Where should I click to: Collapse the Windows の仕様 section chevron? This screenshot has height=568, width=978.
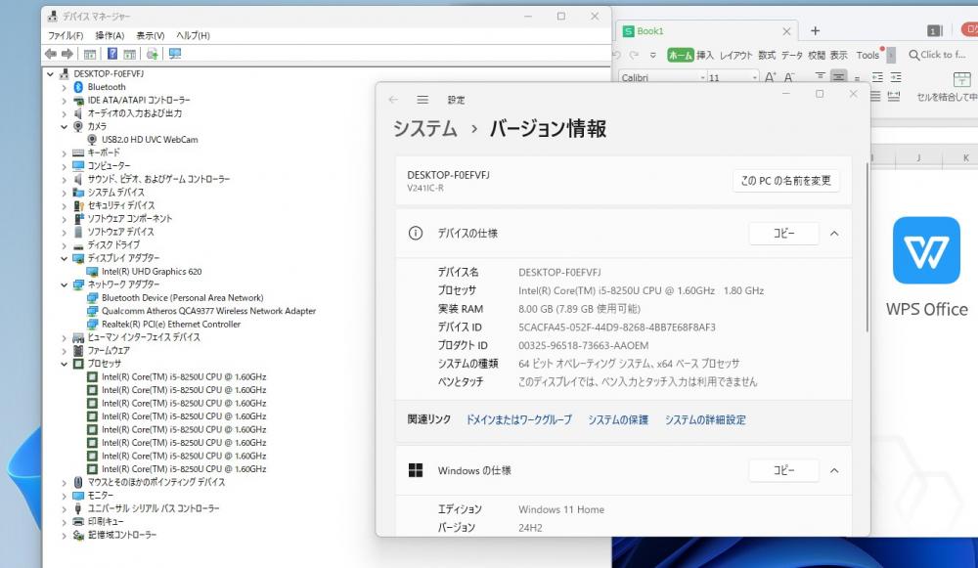click(x=834, y=471)
